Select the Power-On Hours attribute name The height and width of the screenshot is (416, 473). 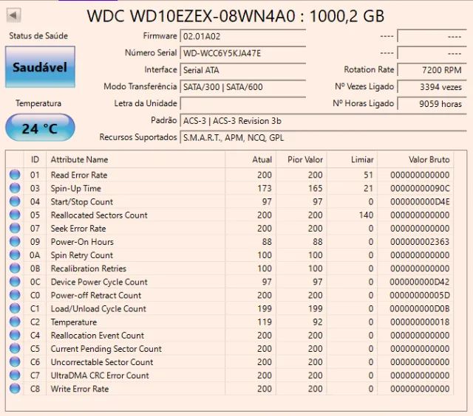82,242
